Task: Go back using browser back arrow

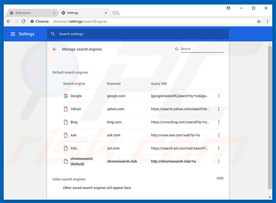Action: coord(8,21)
